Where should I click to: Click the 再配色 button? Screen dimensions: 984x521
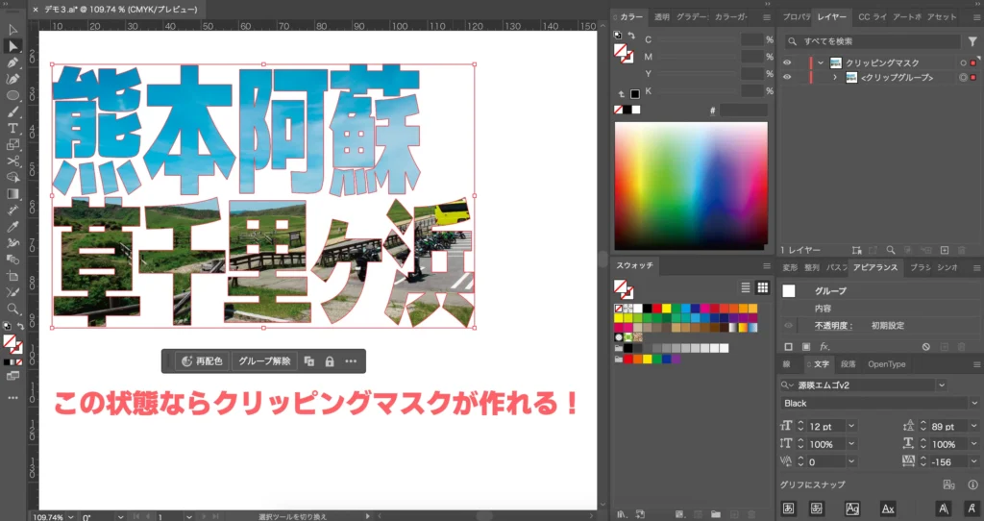pyautogui.click(x=201, y=361)
